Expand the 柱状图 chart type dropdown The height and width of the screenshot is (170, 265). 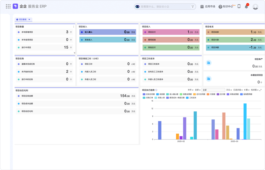coord(255,90)
